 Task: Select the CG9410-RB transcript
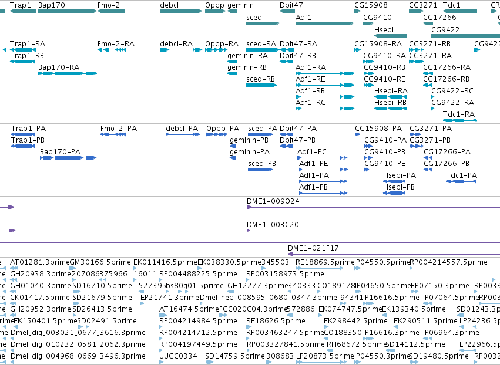pos(368,73)
